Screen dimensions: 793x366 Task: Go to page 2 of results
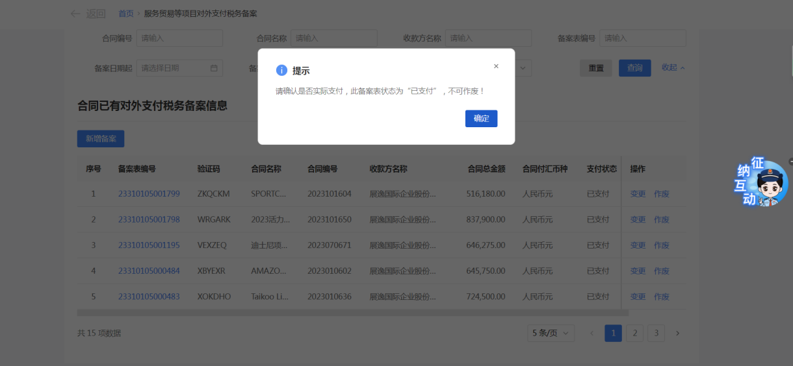coord(634,334)
